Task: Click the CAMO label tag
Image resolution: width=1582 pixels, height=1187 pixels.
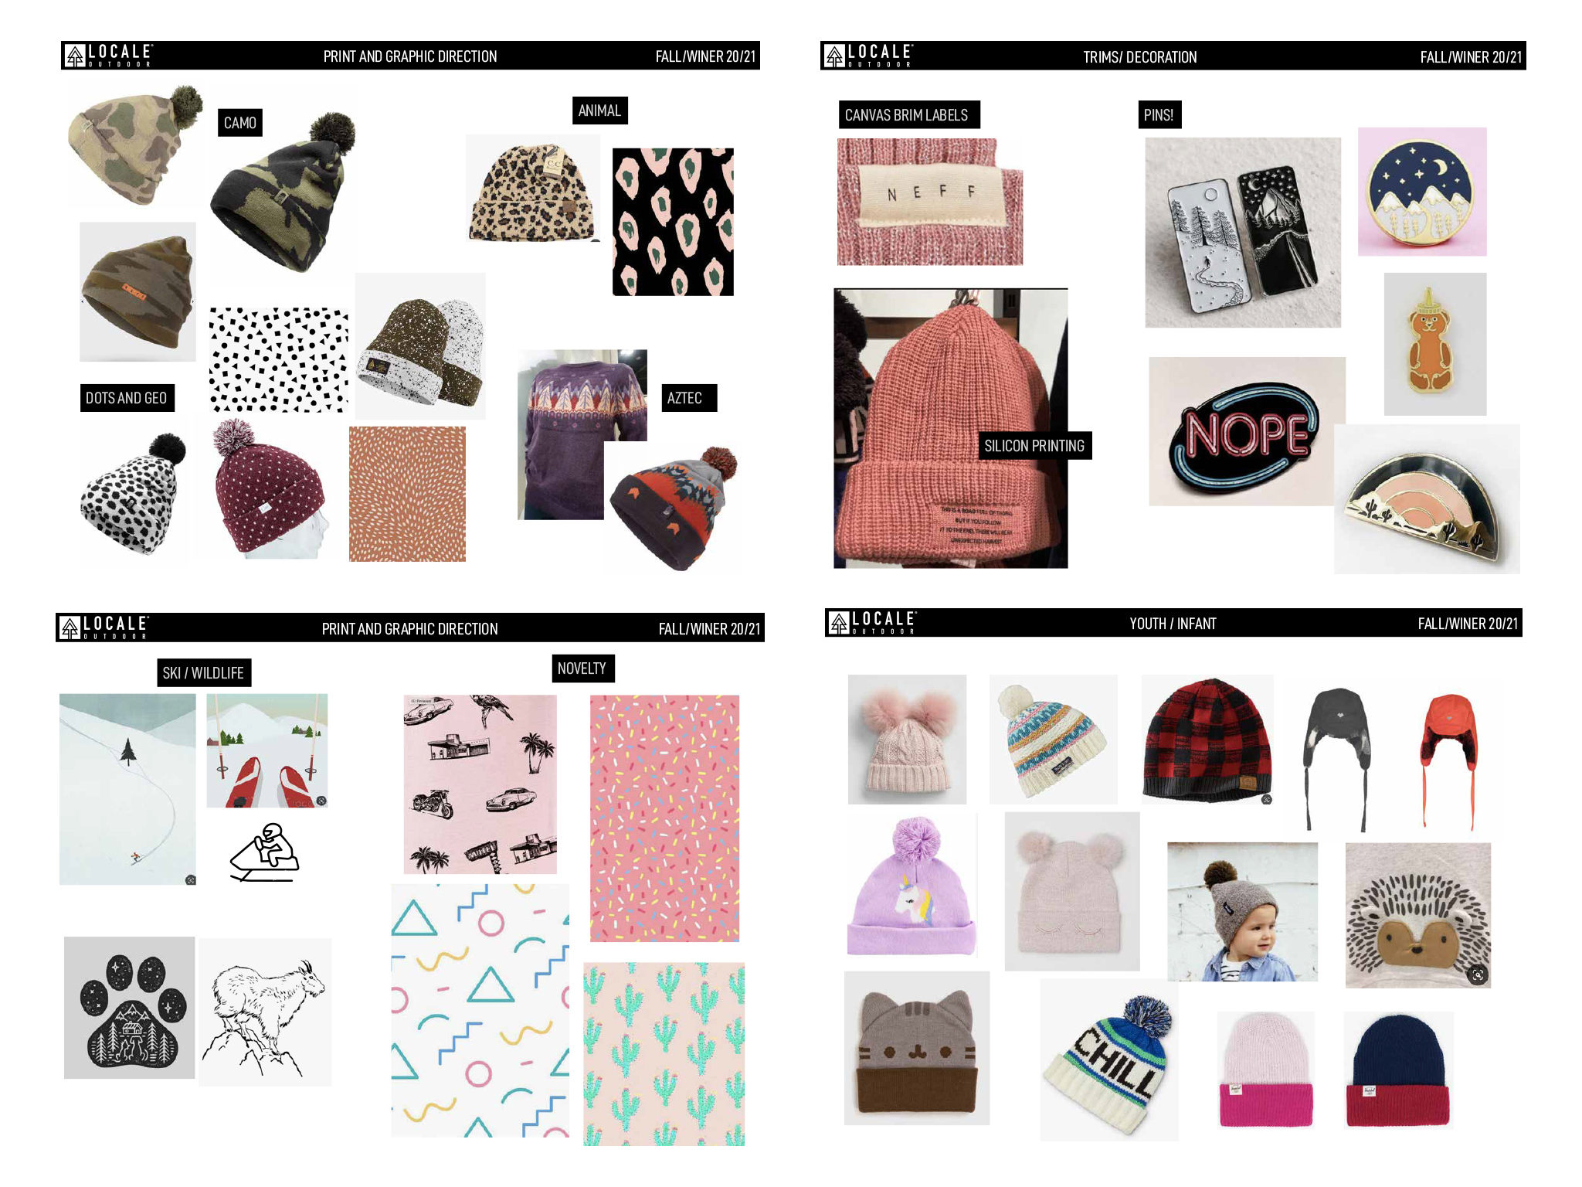Action: (240, 123)
